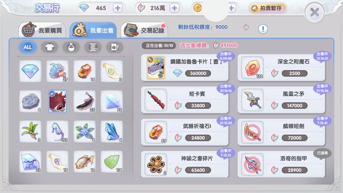This screenshot has width=343, height=193.
Task: Select the spiky red-eyed monster card item
Action: tap(58, 101)
